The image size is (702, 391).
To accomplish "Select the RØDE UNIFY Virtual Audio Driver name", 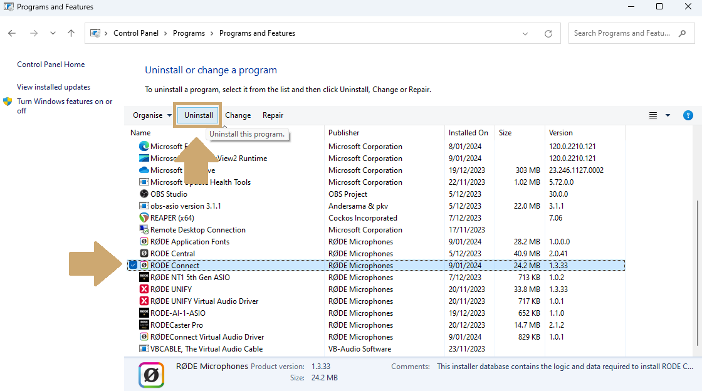I will click(x=204, y=301).
